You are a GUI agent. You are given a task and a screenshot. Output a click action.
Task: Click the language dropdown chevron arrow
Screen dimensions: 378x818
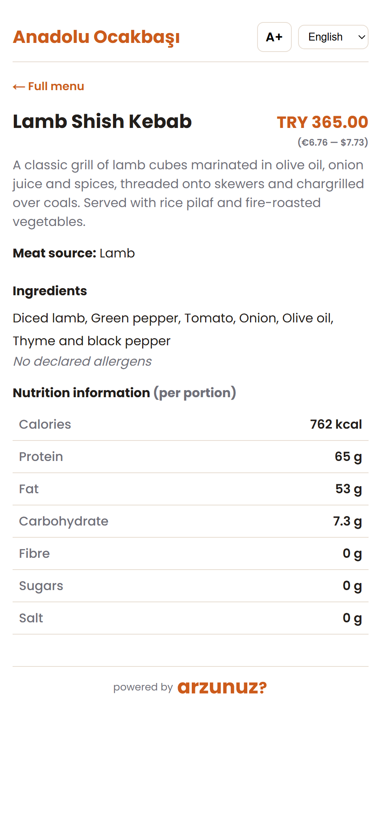(x=361, y=37)
